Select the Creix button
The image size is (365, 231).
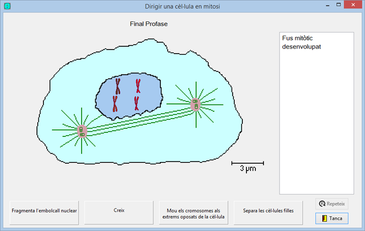click(x=119, y=213)
